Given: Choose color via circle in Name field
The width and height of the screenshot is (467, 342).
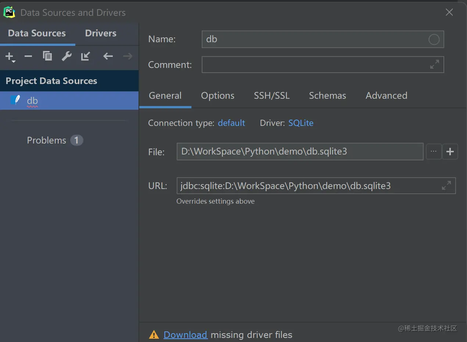Looking at the screenshot, I should pos(434,39).
